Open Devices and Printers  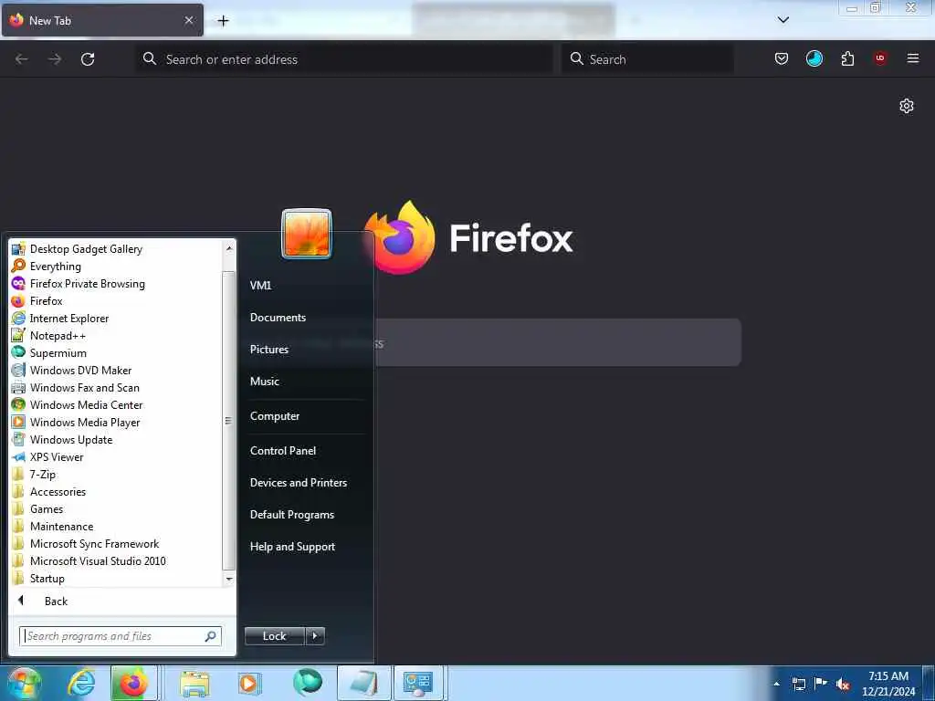[x=299, y=482]
